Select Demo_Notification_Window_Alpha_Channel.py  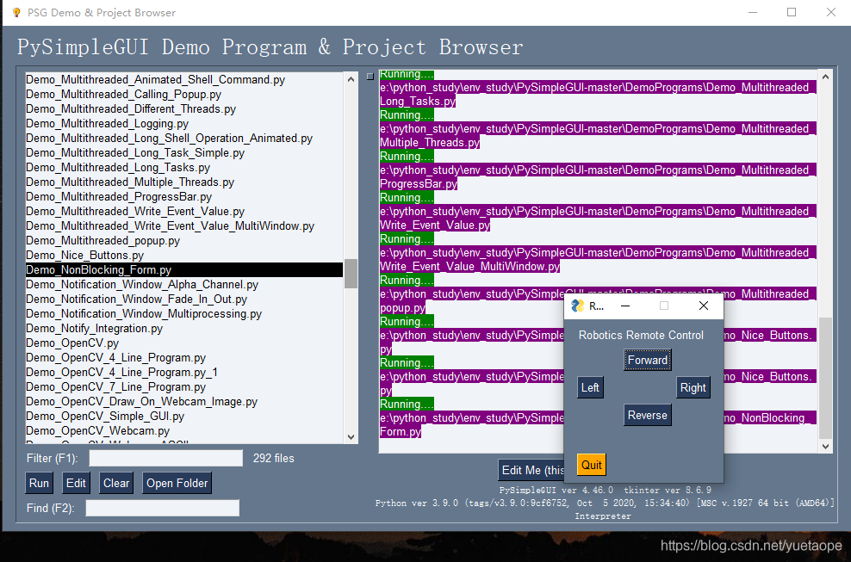coord(184,285)
